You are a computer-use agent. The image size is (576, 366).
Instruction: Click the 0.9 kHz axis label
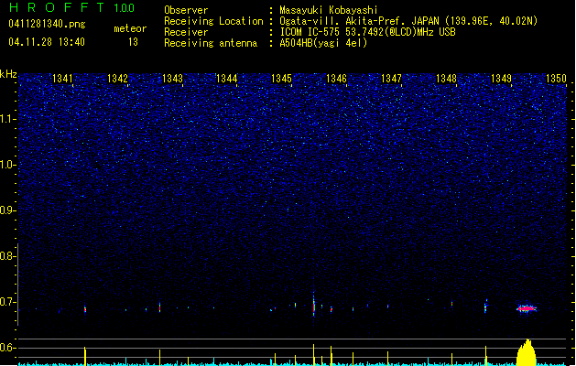(x=8, y=210)
